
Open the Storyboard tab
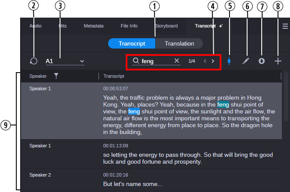(166, 26)
